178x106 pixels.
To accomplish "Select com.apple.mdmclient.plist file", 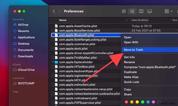I will coord(77,85).
